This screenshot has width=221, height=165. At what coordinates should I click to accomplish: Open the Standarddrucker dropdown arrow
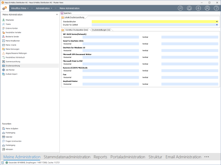click(x=217, y=22)
